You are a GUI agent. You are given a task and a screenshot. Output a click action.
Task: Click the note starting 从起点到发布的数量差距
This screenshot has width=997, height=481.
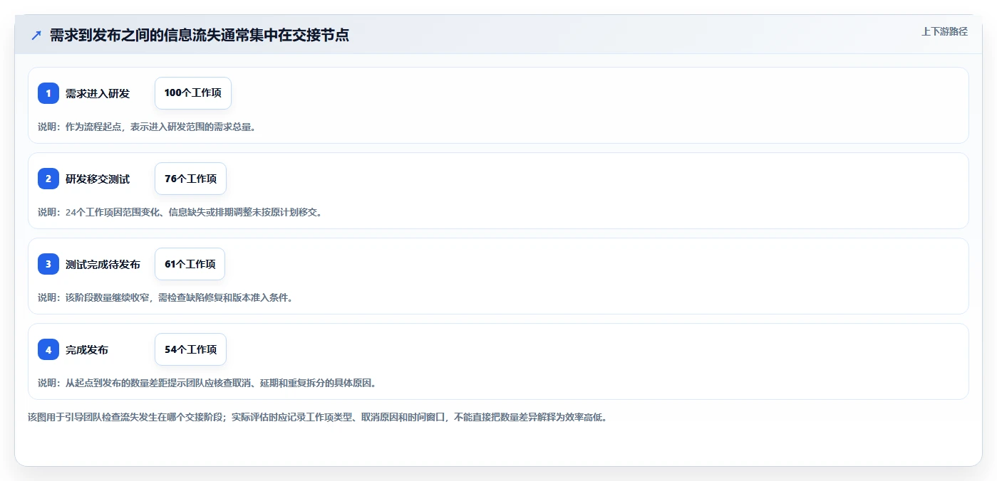point(207,383)
